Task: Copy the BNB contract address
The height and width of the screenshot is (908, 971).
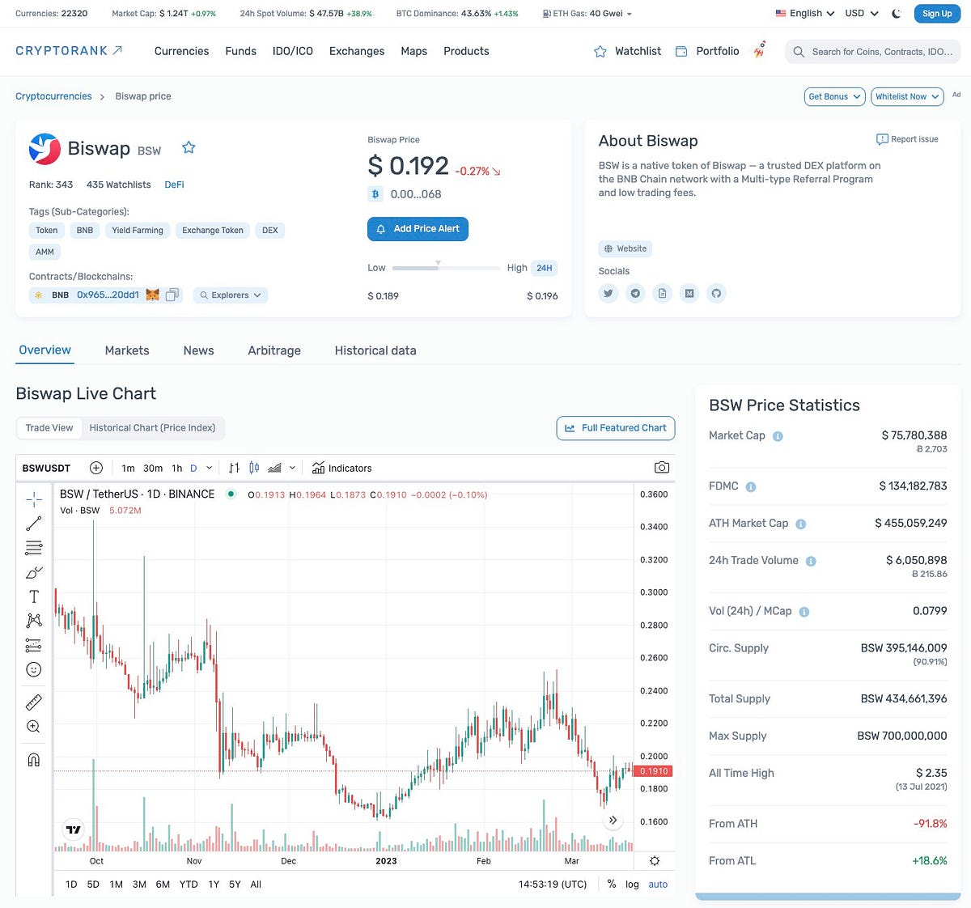Action: tap(172, 295)
